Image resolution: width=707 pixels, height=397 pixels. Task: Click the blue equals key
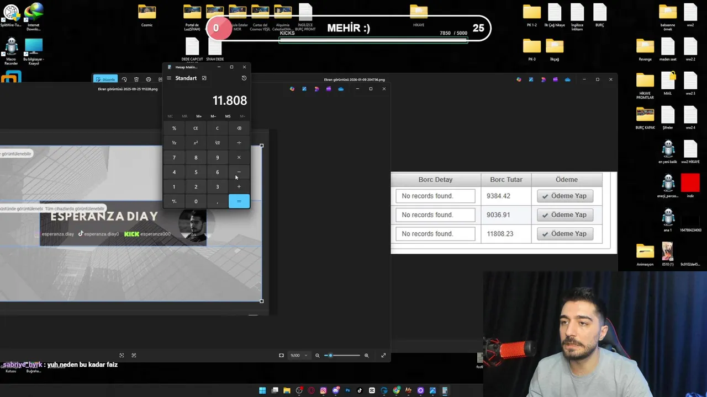pyautogui.click(x=239, y=201)
